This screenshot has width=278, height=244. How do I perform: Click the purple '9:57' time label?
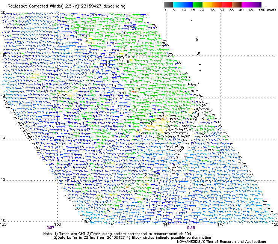click(51, 228)
